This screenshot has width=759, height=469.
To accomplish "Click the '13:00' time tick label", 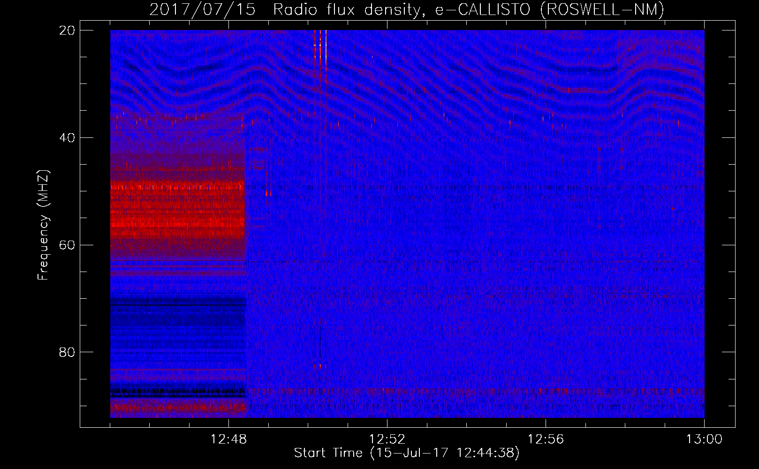I will click(x=704, y=439).
